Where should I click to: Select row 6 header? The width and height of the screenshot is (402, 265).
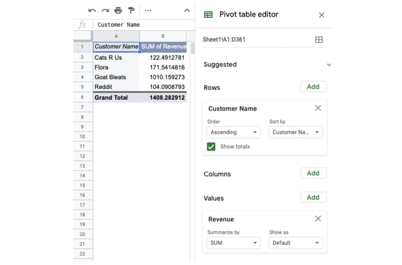click(82, 97)
